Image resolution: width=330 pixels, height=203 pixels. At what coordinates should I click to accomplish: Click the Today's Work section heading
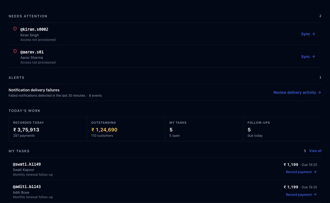point(24,111)
